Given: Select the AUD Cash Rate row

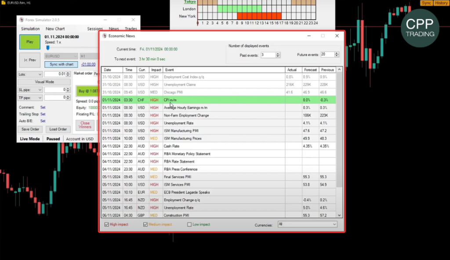Looking at the screenshot, I should pos(219,146).
